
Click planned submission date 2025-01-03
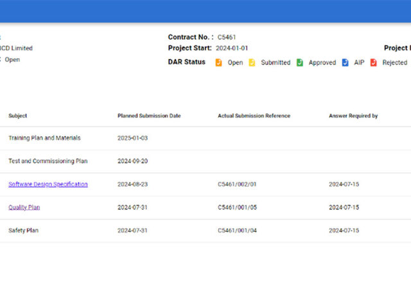pyautogui.click(x=132, y=138)
